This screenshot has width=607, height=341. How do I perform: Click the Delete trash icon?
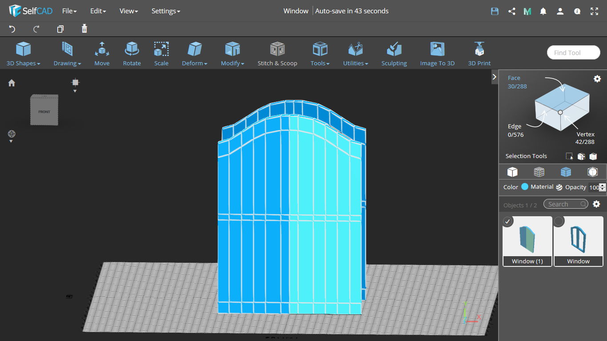[84, 29]
